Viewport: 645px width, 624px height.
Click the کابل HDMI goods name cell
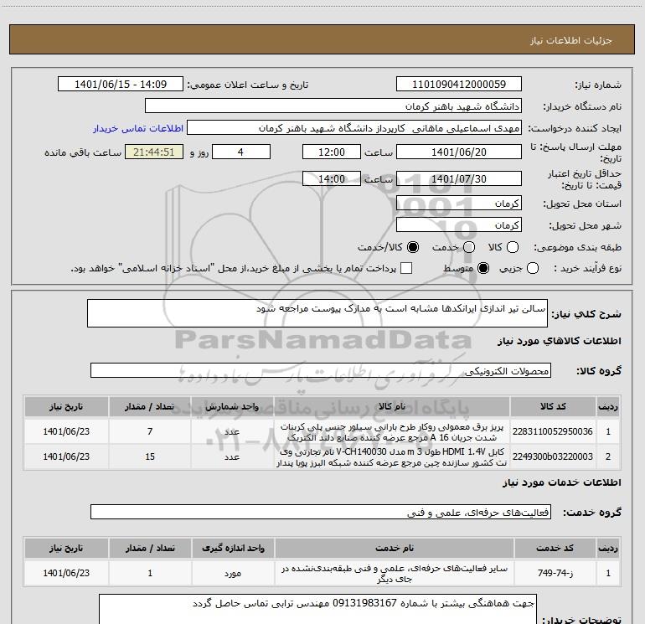[392, 456]
